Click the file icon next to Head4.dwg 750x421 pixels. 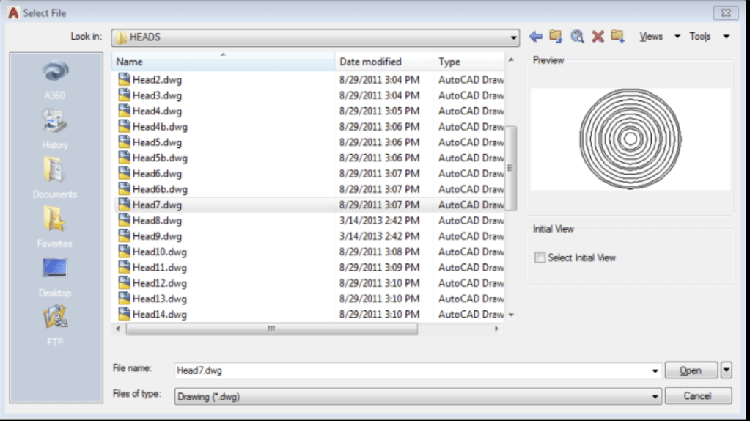(125, 111)
